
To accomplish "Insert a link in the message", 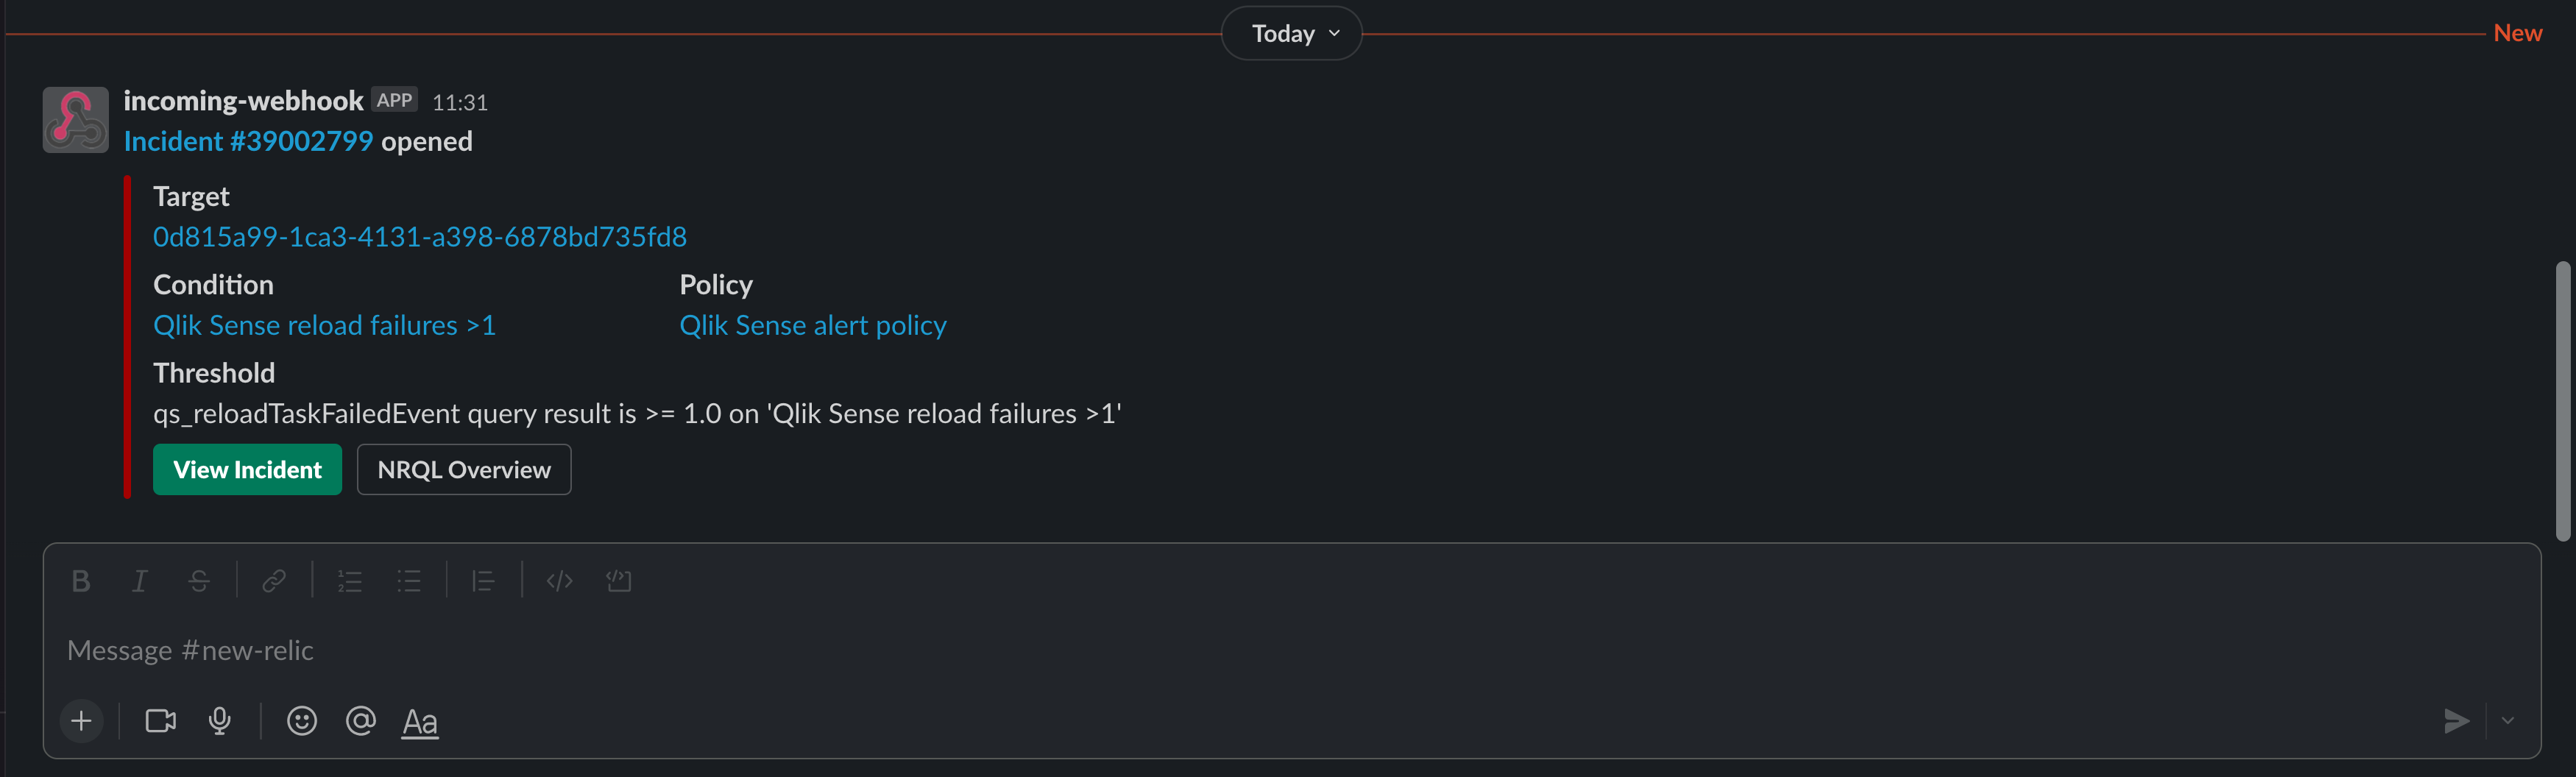I will point(274,581).
